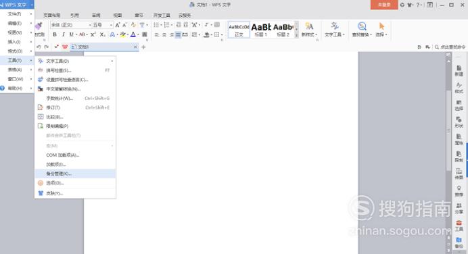Click the New Style (新样式) icon
Screen dimensions: 468x254
pos(309,26)
